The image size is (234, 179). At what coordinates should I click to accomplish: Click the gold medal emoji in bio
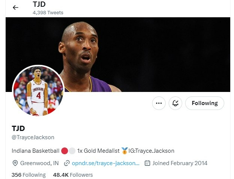click(x=124, y=151)
